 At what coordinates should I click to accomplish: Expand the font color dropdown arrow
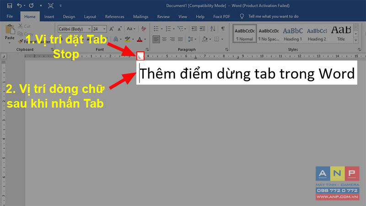pyautogui.click(x=145, y=39)
